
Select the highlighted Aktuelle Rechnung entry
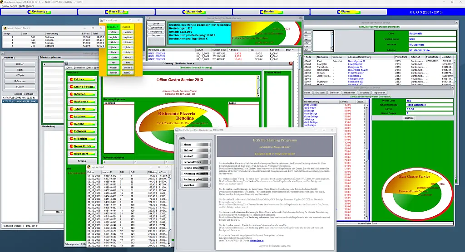click(x=20, y=101)
